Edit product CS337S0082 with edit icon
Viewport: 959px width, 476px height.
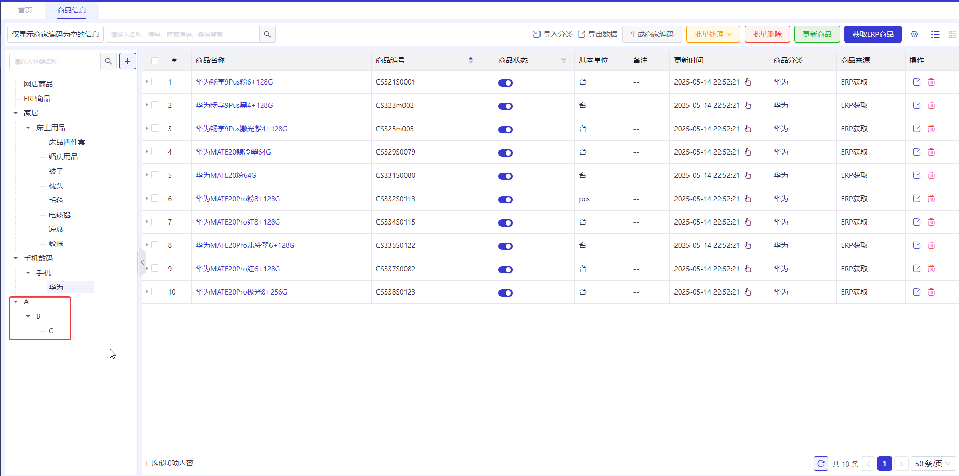point(917,269)
